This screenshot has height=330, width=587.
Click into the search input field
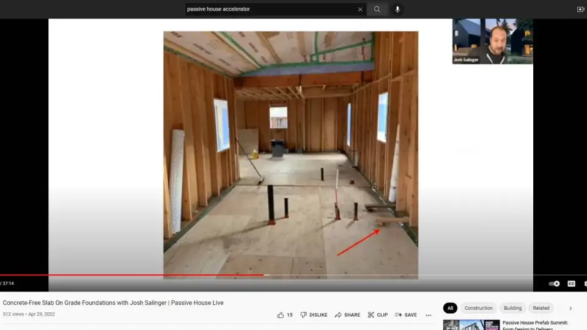pos(269,9)
